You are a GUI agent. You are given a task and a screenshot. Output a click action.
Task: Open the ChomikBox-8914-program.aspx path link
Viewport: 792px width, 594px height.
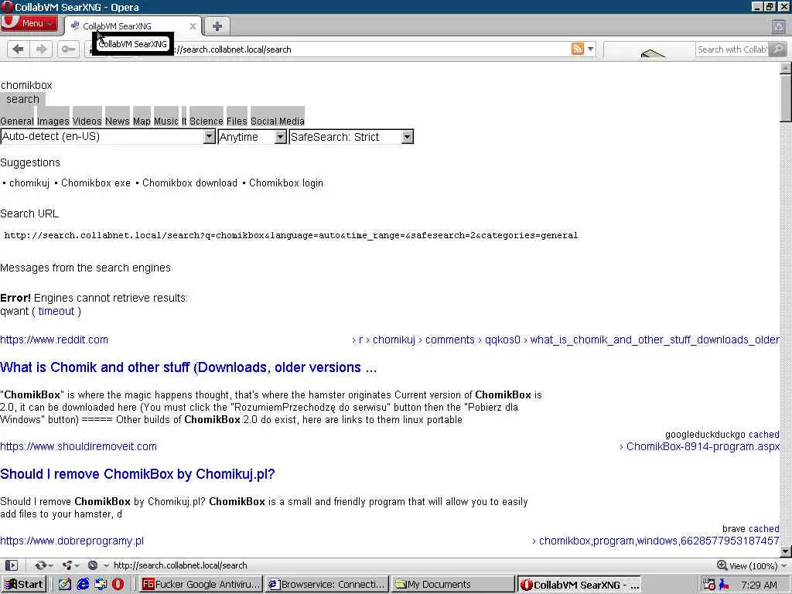click(x=702, y=446)
